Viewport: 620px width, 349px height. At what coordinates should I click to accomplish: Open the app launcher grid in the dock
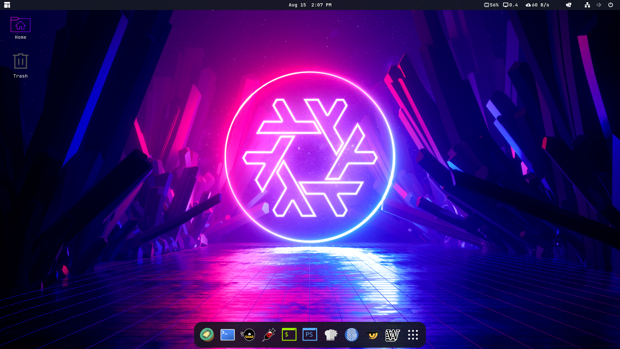pyautogui.click(x=413, y=335)
